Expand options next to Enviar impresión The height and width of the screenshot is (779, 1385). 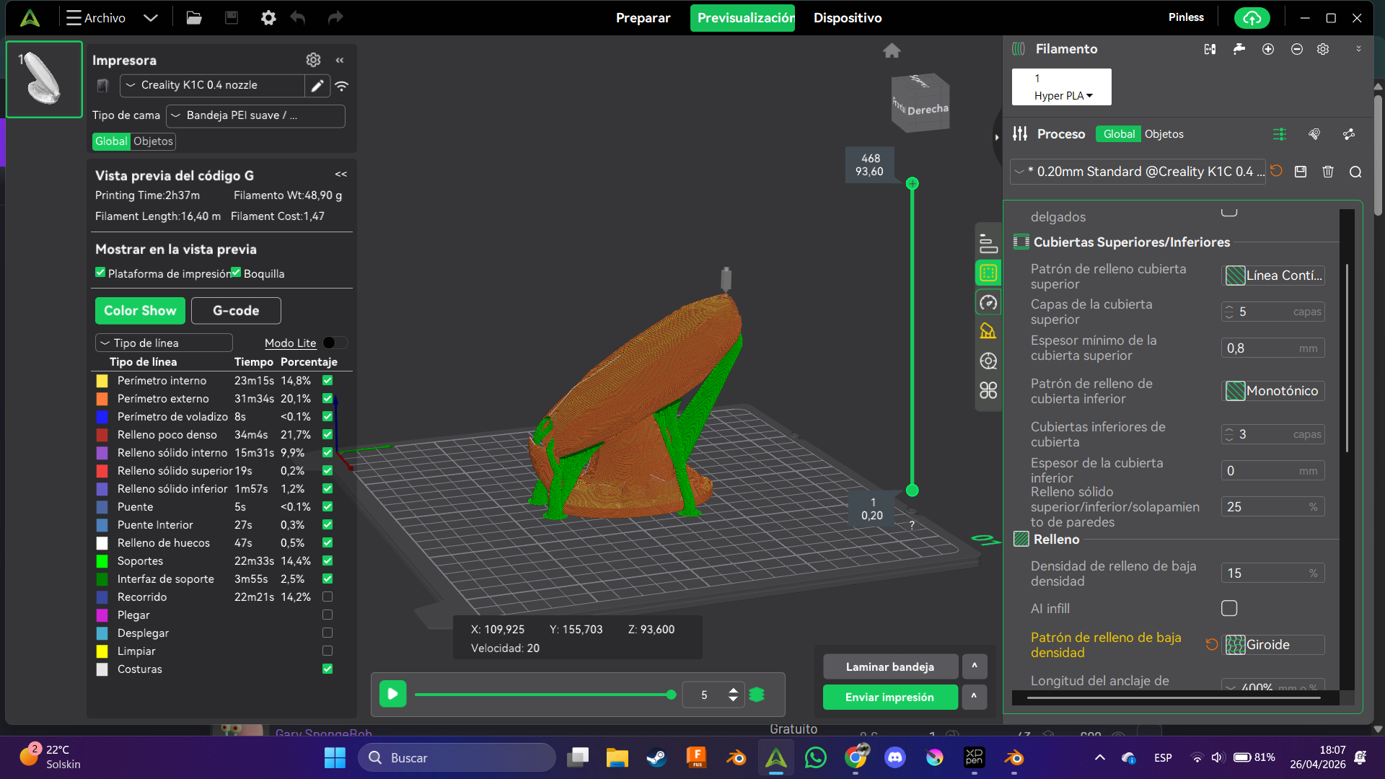click(x=974, y=697)
